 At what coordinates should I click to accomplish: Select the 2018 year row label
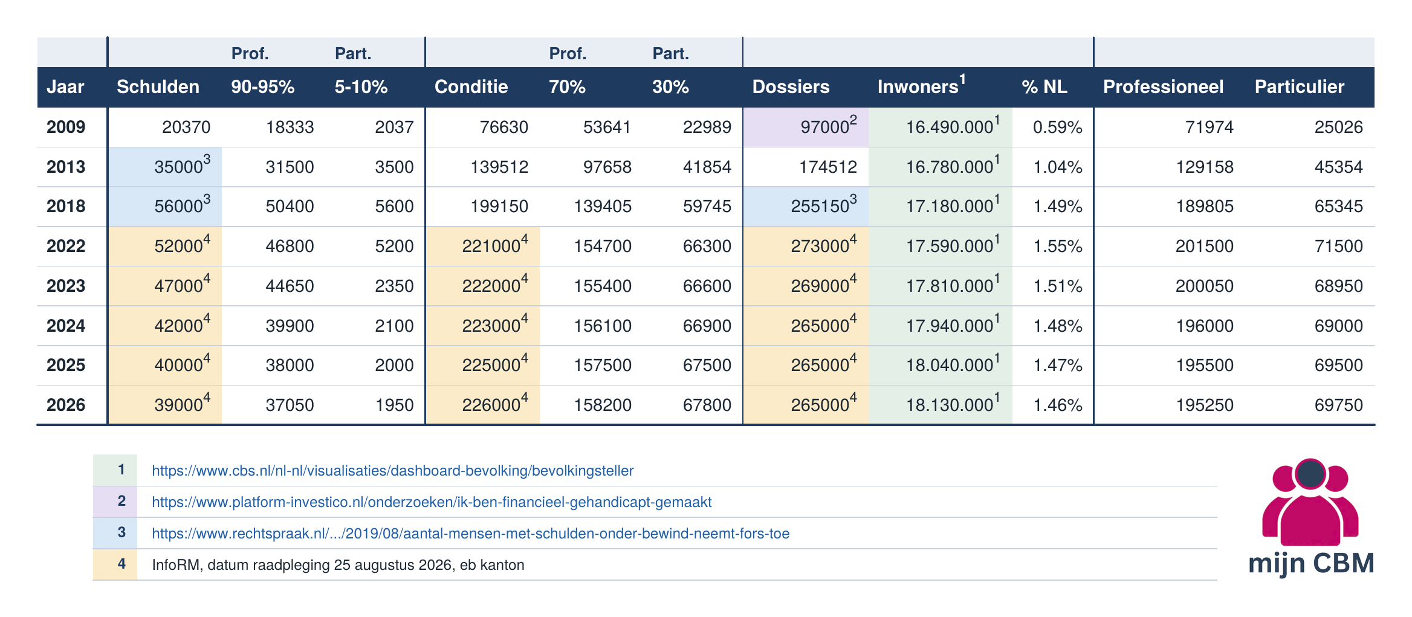[66, 206]
